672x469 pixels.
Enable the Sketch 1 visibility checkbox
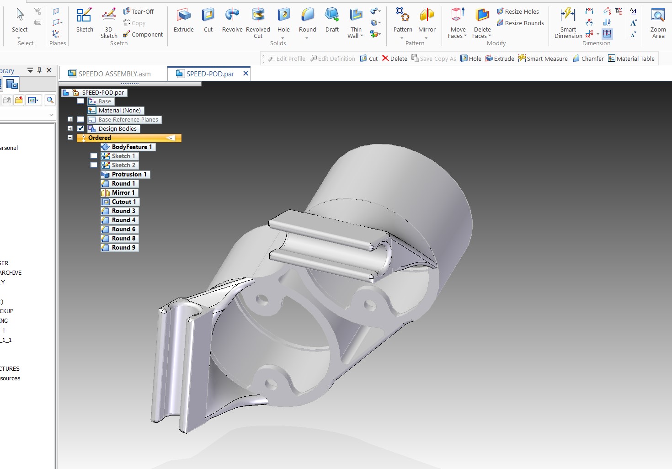94,156
